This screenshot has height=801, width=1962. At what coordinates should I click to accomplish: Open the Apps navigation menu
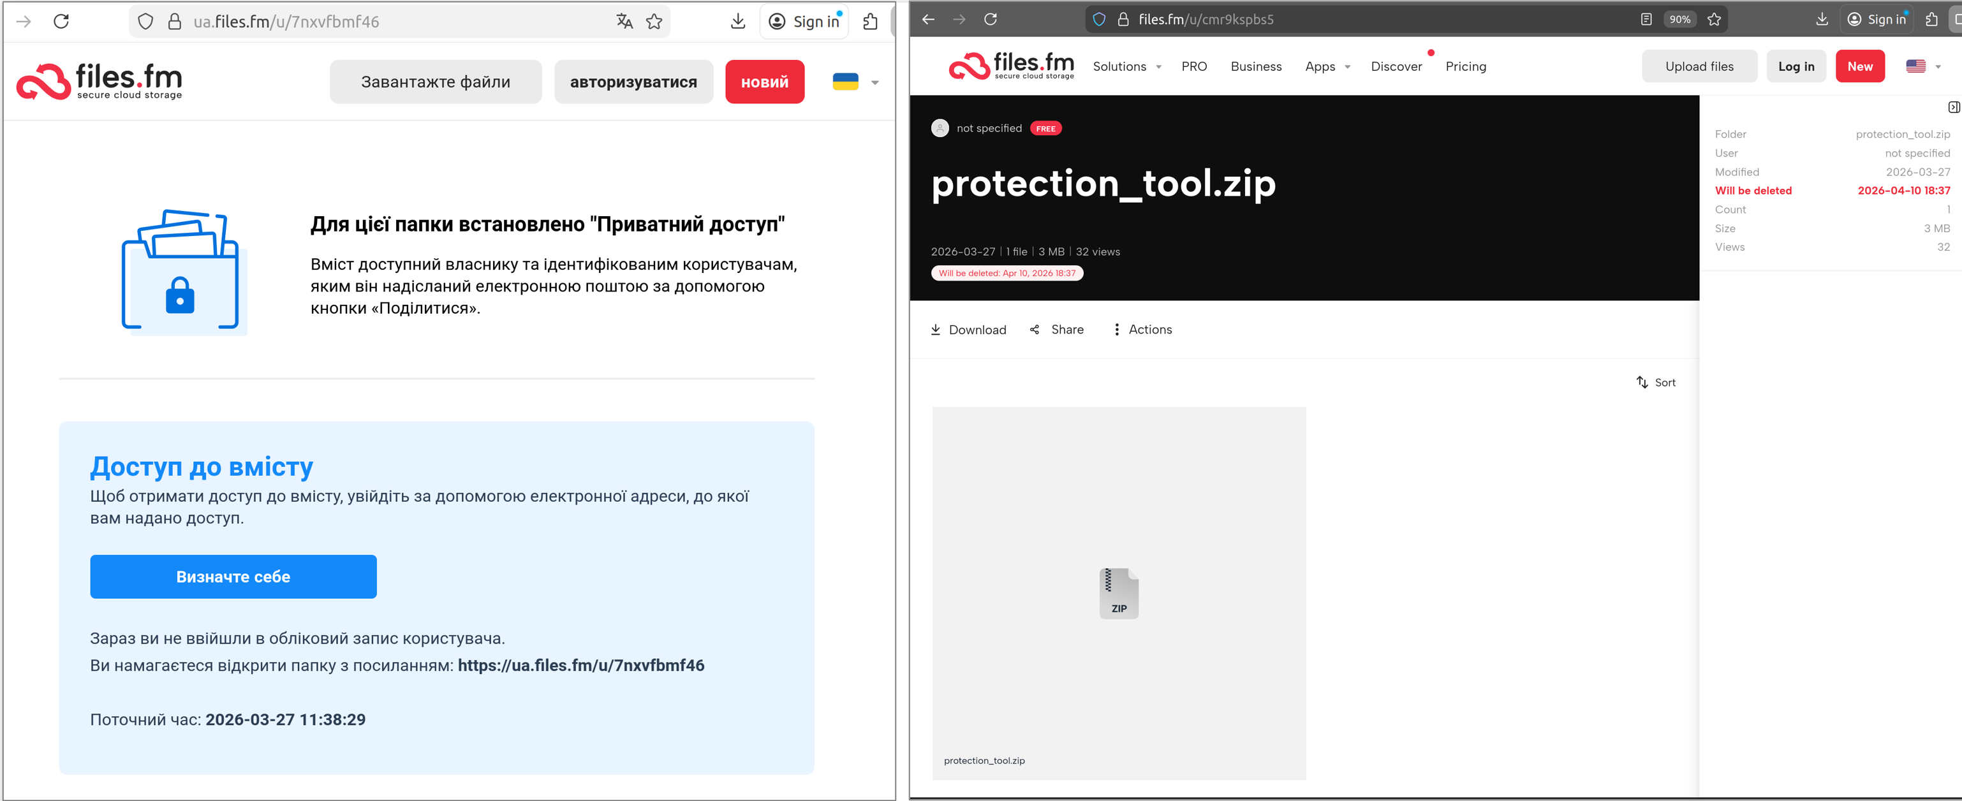tap(1327, 66)
